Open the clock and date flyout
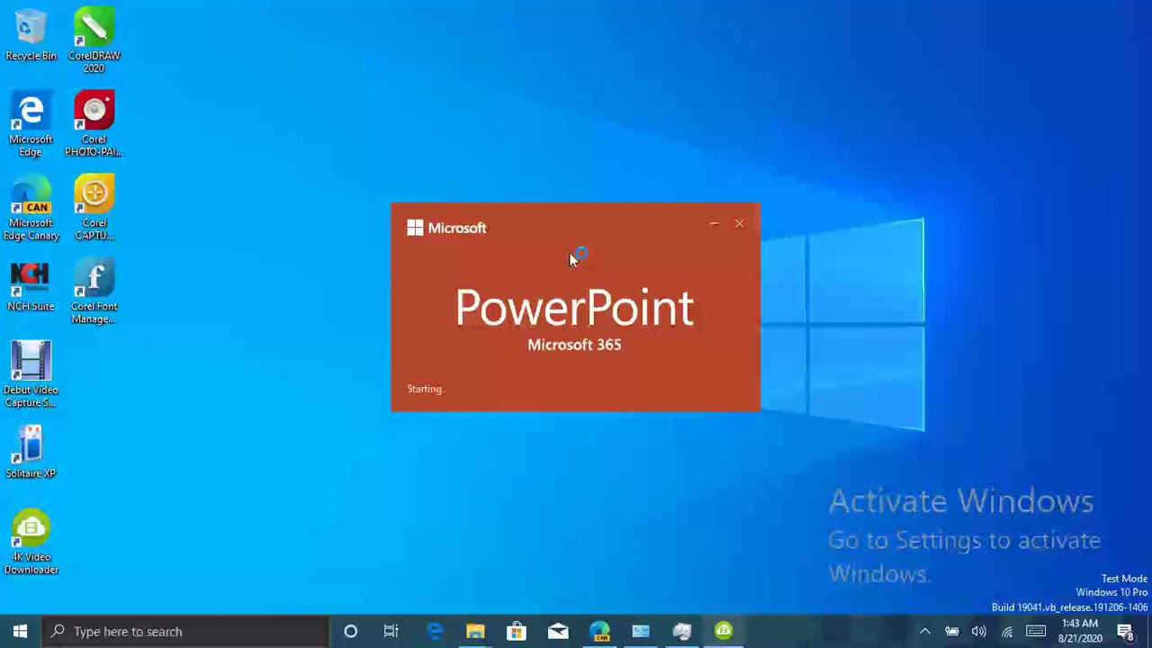 pyautogui.click(x=1080, y=631)
